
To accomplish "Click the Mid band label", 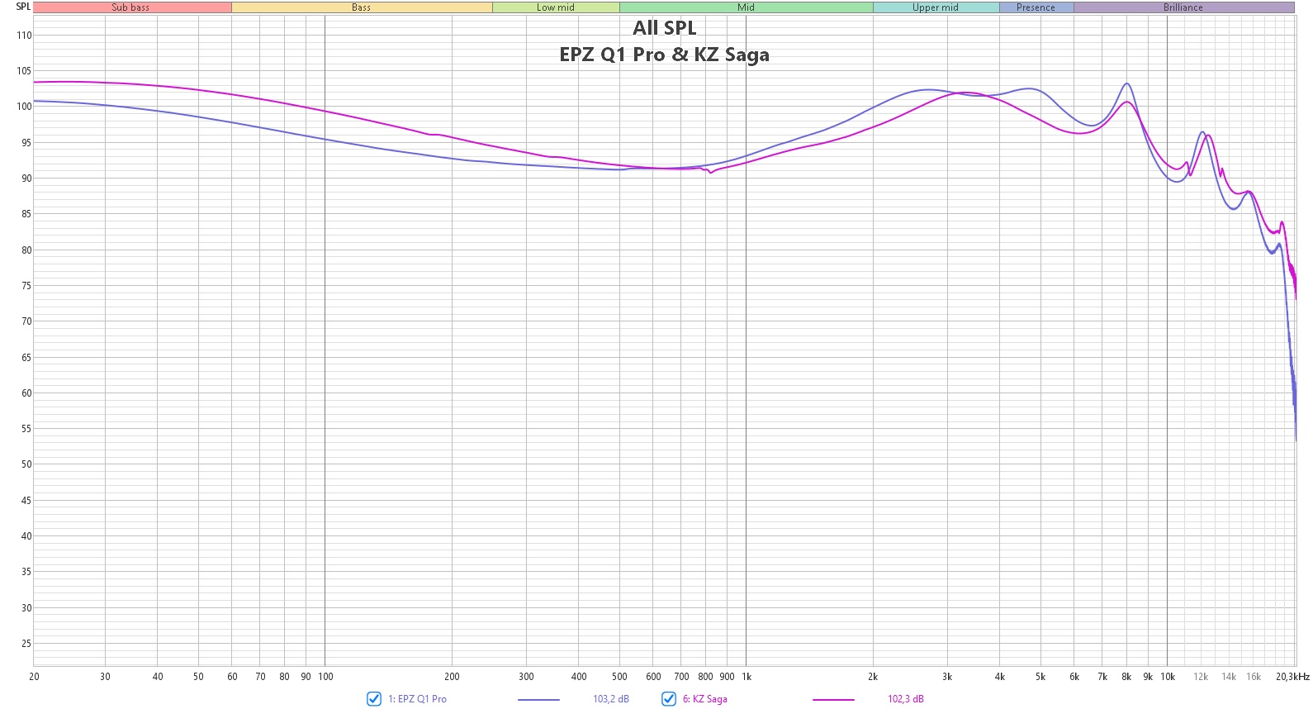I will (x=747, y=7).
